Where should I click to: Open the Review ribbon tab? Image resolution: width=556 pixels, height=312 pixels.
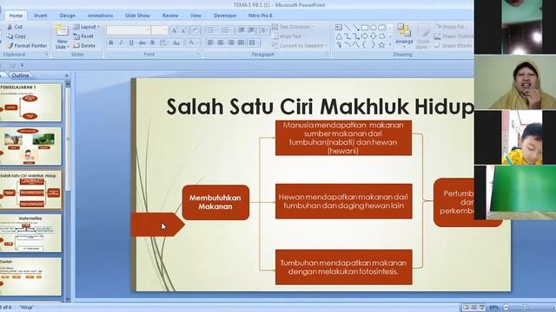click(x=170, y=16)
